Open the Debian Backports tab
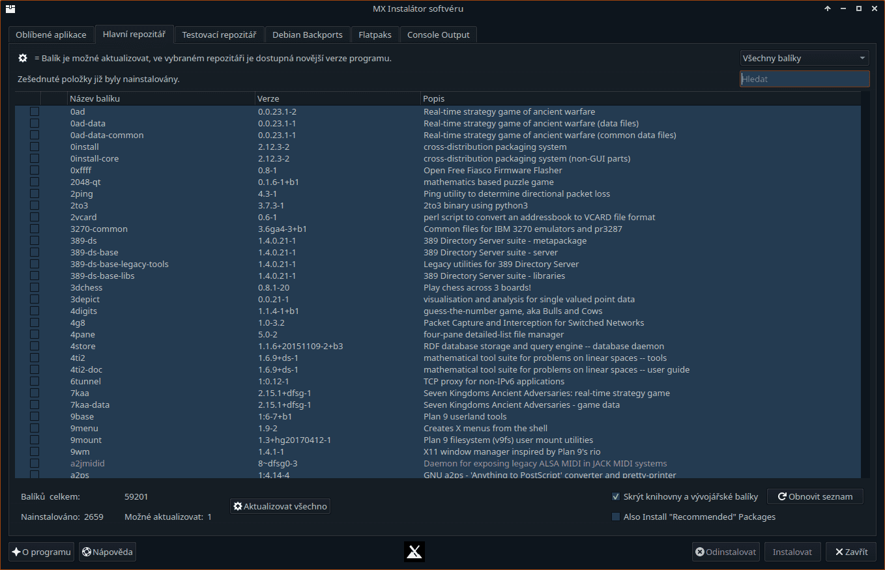885x570 pixels. coord(307,35)
